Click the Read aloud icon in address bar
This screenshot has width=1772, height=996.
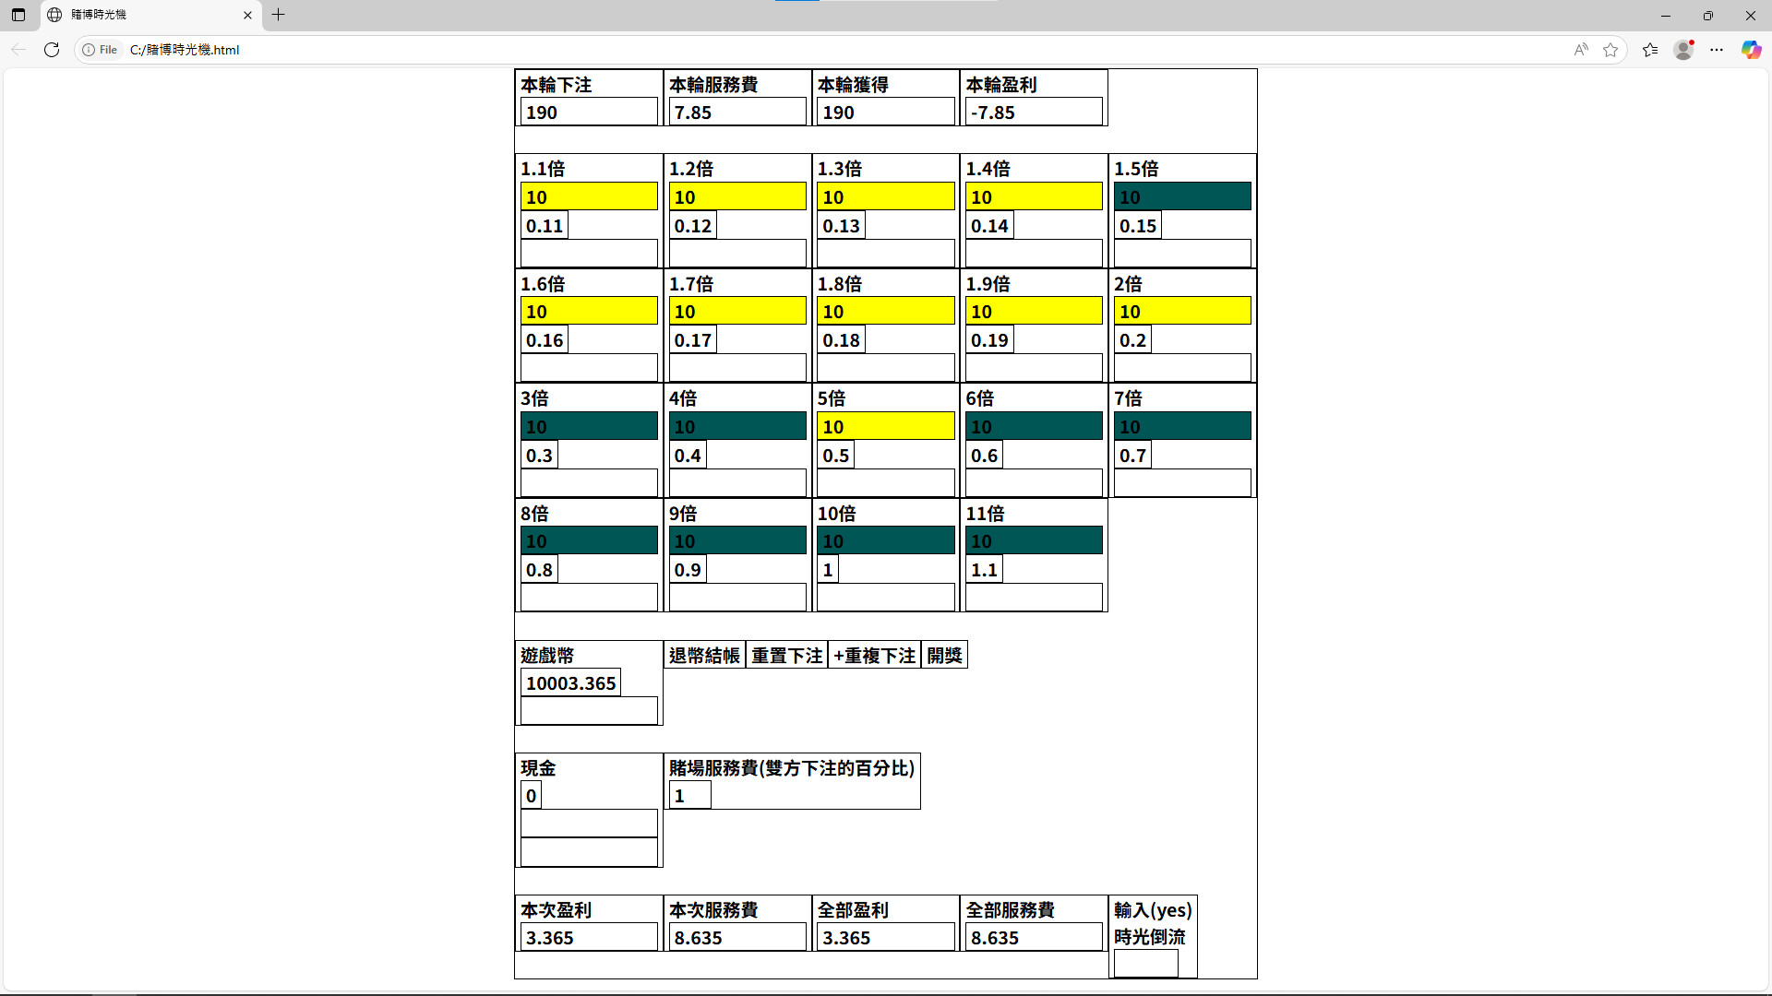[1581, 50]
